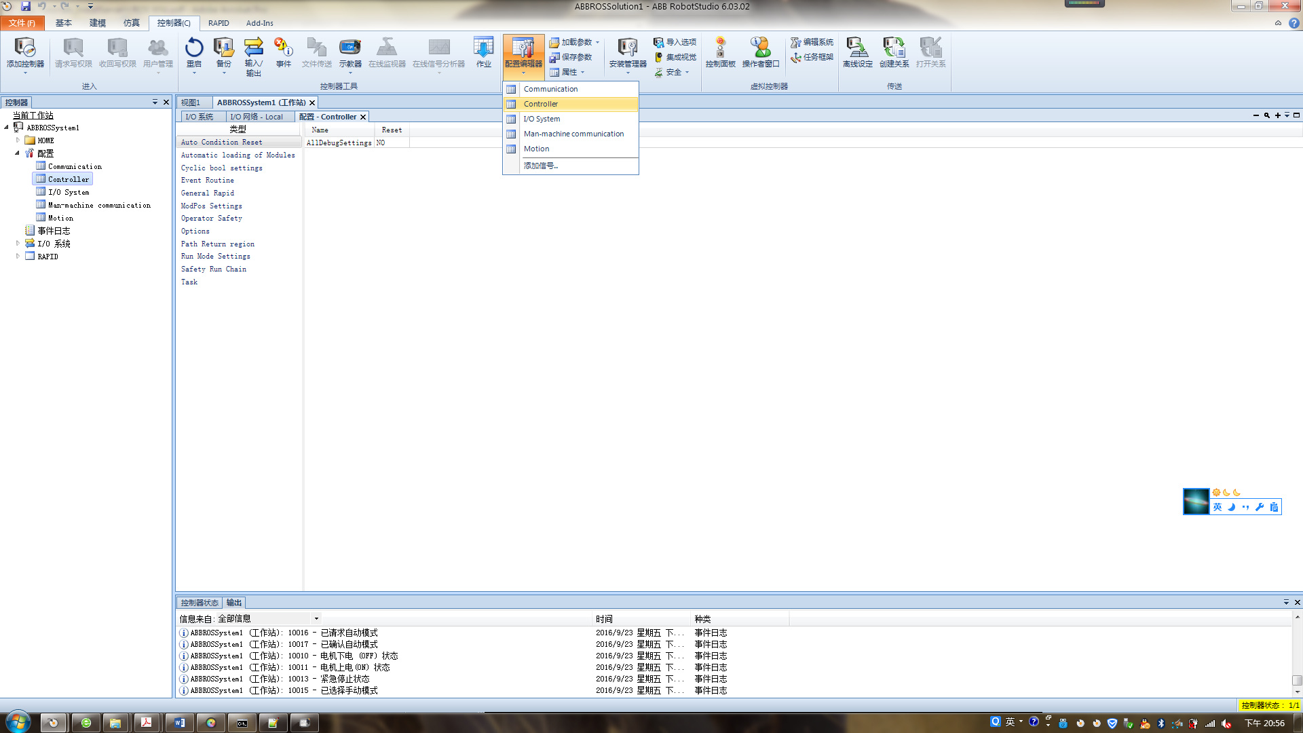Click the 离线设定 icon
1303x733 pixels.
[857, 53]
